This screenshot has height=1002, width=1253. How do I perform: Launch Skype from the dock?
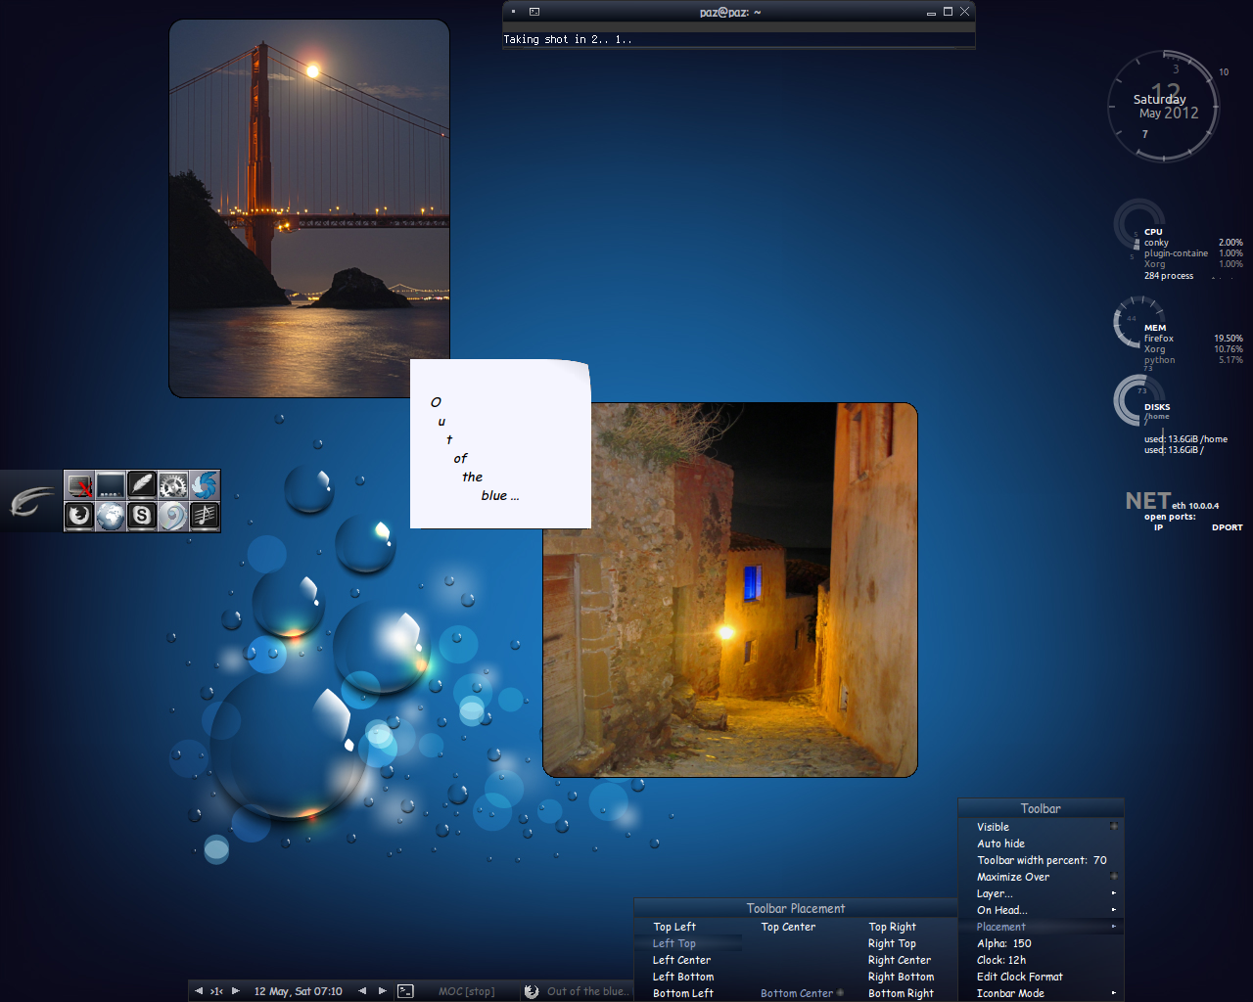(142, 516)
